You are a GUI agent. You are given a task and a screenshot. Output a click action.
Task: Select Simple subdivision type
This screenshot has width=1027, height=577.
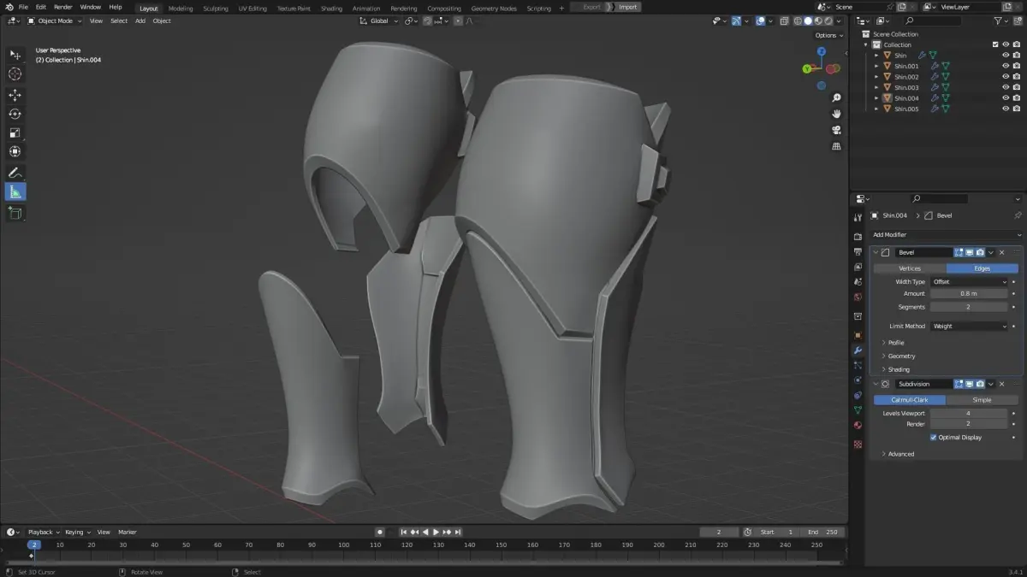pos(982,400)
